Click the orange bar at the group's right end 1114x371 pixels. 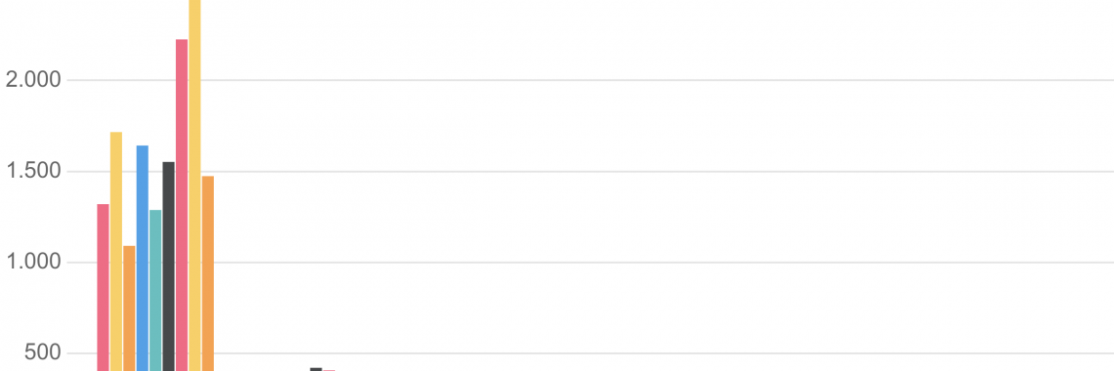pos(208,273)
